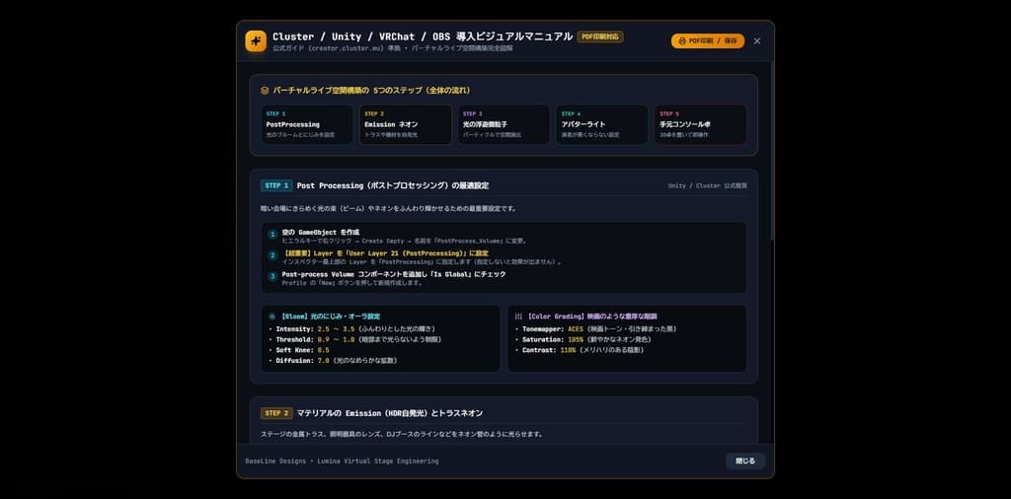
Task: Click the STEP 1 badge before Post Processing
Action: coord(276,185)
